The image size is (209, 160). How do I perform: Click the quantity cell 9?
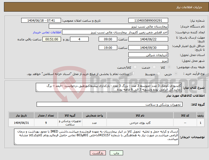coord(46,123)
